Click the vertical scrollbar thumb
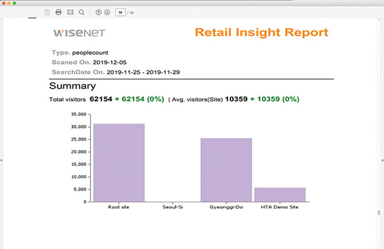 click(379, 213)
